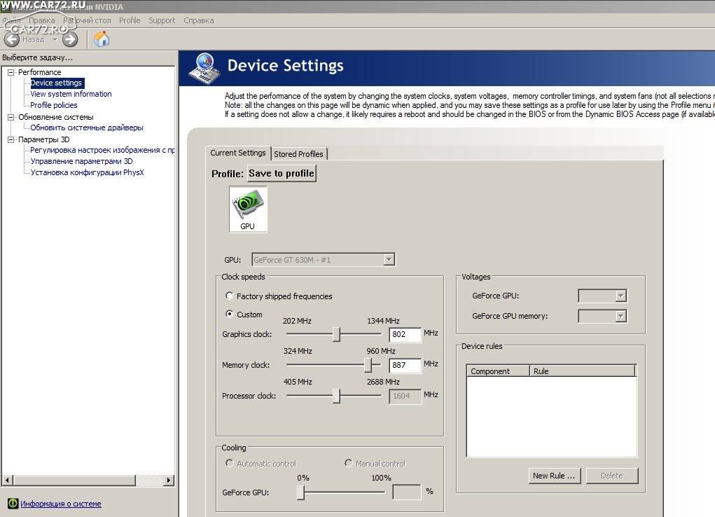Click the task pane horizontal scrollbar thumb

(x=74, y=480)
